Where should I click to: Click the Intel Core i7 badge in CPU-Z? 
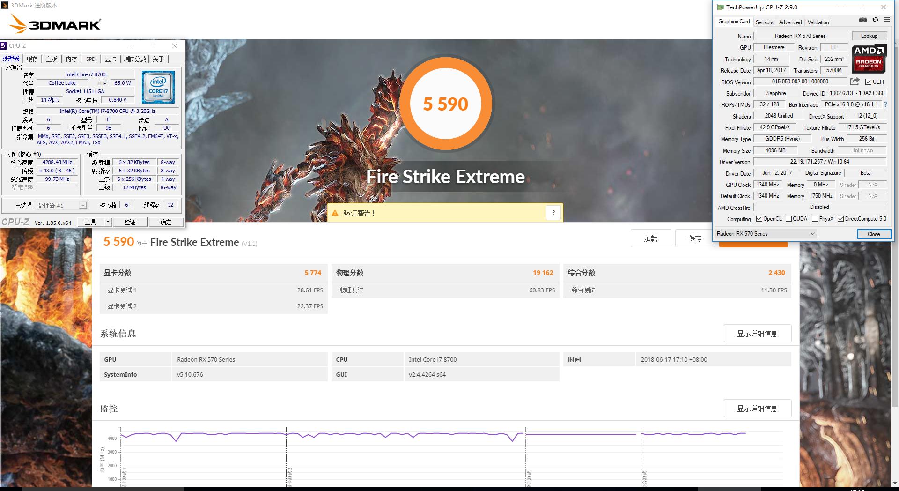pos(158,87)
